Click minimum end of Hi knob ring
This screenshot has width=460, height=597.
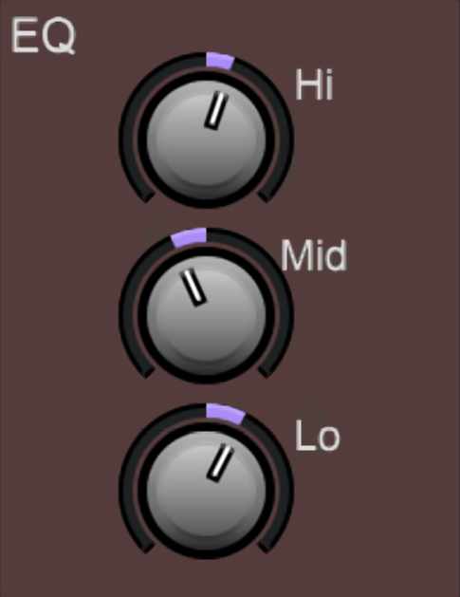[146, 196]
